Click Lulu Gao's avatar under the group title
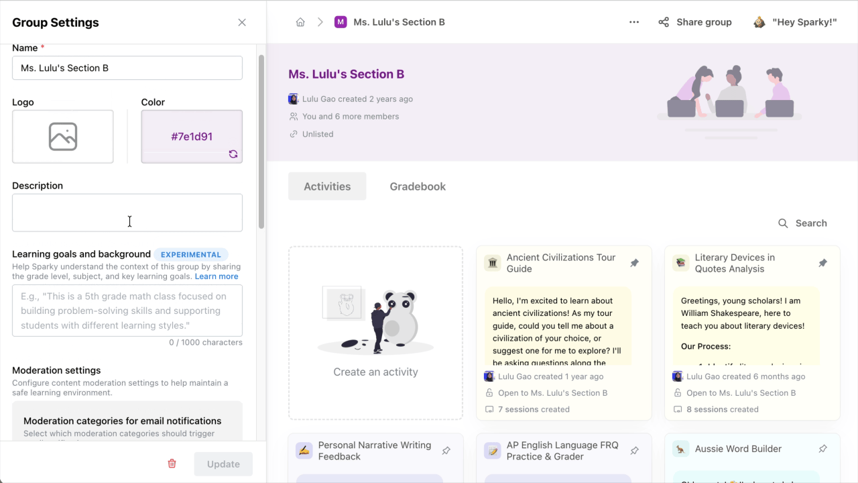The height and width of the screenshot is (483, 858). point(293,99)
